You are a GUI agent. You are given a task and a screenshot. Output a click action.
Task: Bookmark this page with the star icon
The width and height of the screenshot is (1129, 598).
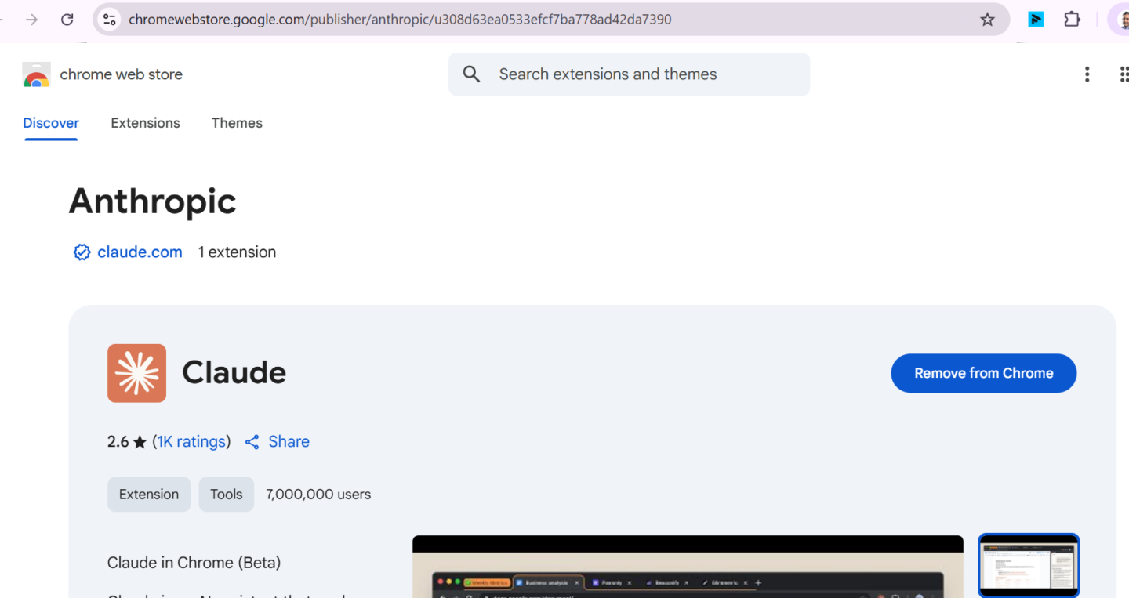click(x=987, y=20)
